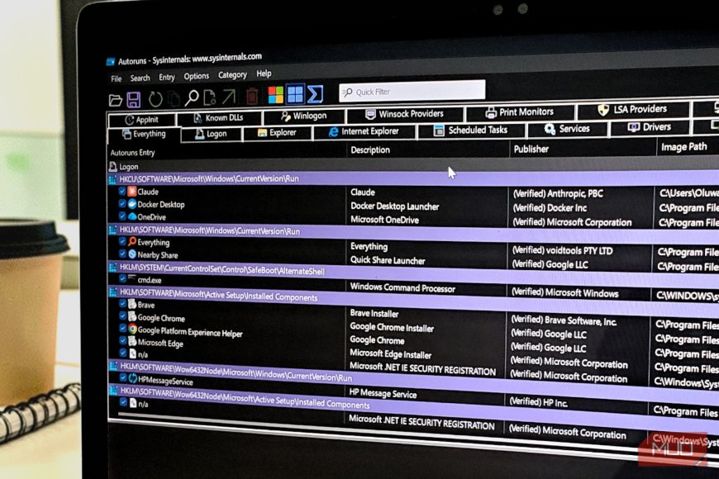
Task: Click the VirusTotal sigma toolbar icon
Action: coord(312,92)
